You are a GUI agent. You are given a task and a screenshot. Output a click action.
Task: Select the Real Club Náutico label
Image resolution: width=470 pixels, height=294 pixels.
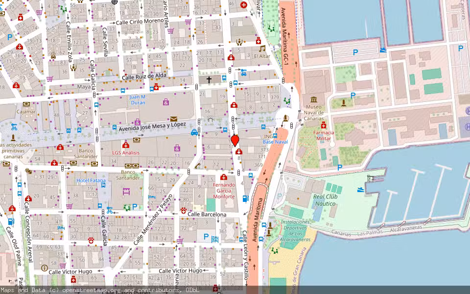click(325, 200)
